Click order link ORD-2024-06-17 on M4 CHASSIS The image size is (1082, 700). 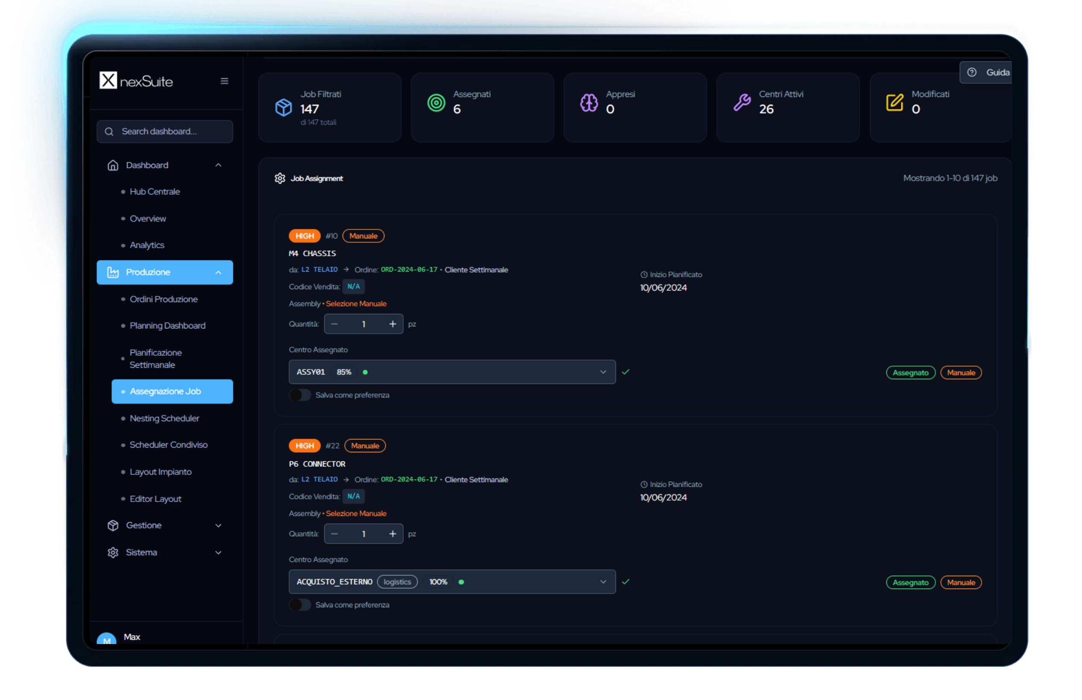(x=409, y=269)
